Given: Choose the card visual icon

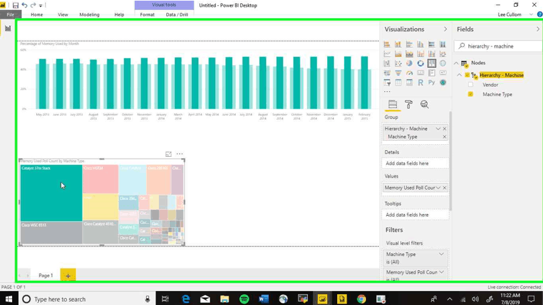Looking at the screenshot, I should point(420,72).
